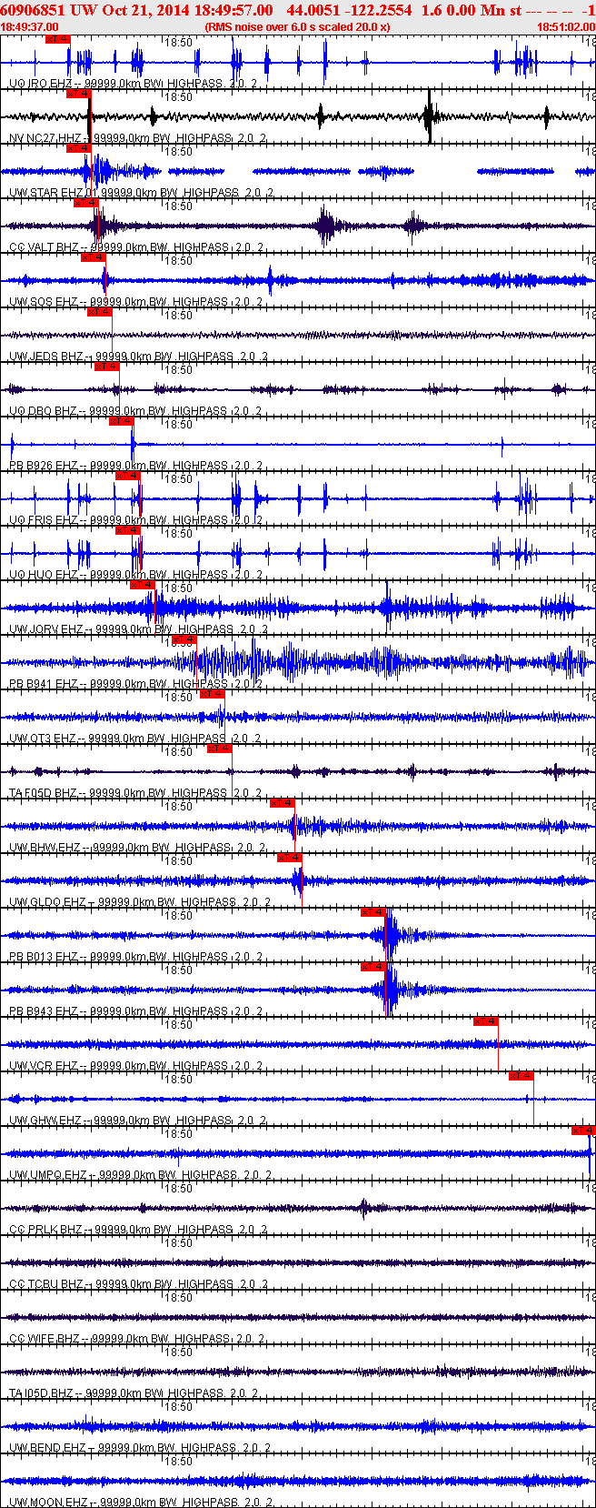Click the UW.BEND EHZ station label

click(47, 1448)
